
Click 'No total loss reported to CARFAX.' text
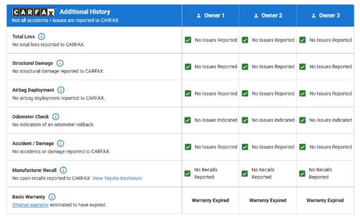coord(49,45)
